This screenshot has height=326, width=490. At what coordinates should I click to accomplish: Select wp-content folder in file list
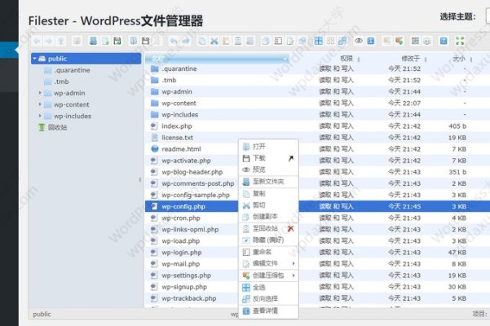tap(317, 103)
